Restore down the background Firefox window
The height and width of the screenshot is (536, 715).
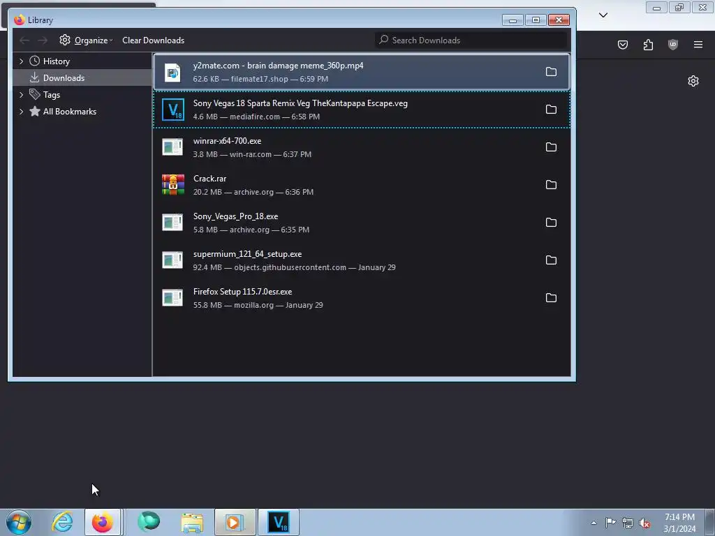679,8
